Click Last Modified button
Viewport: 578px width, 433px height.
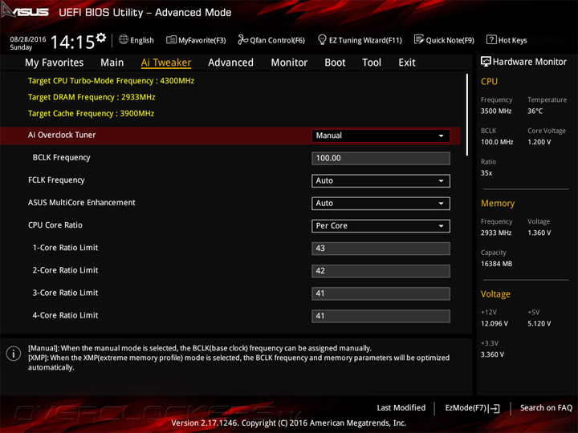(401, 407)
